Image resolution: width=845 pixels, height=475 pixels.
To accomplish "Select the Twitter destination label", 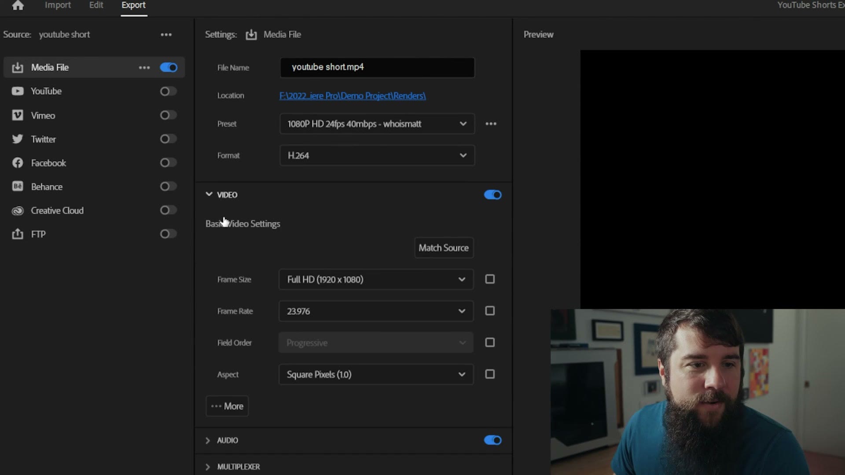I will (43, 139).
